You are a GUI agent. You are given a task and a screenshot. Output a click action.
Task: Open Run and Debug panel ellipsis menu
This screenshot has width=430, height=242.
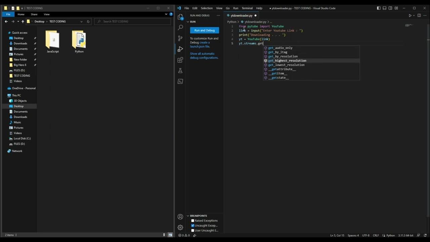click(x=218, y=15)
